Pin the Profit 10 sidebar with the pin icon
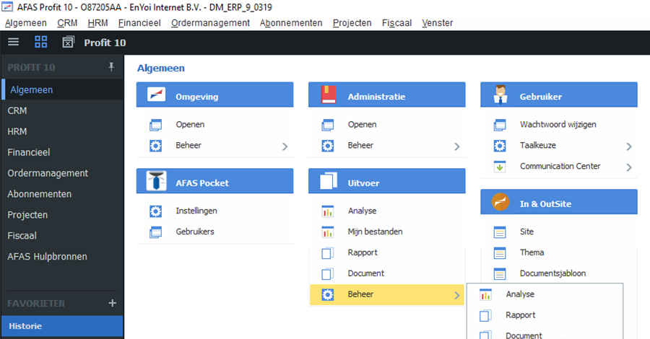Image resolution: width=650 pixels, height=339 pixels. (x=111, y=67)
